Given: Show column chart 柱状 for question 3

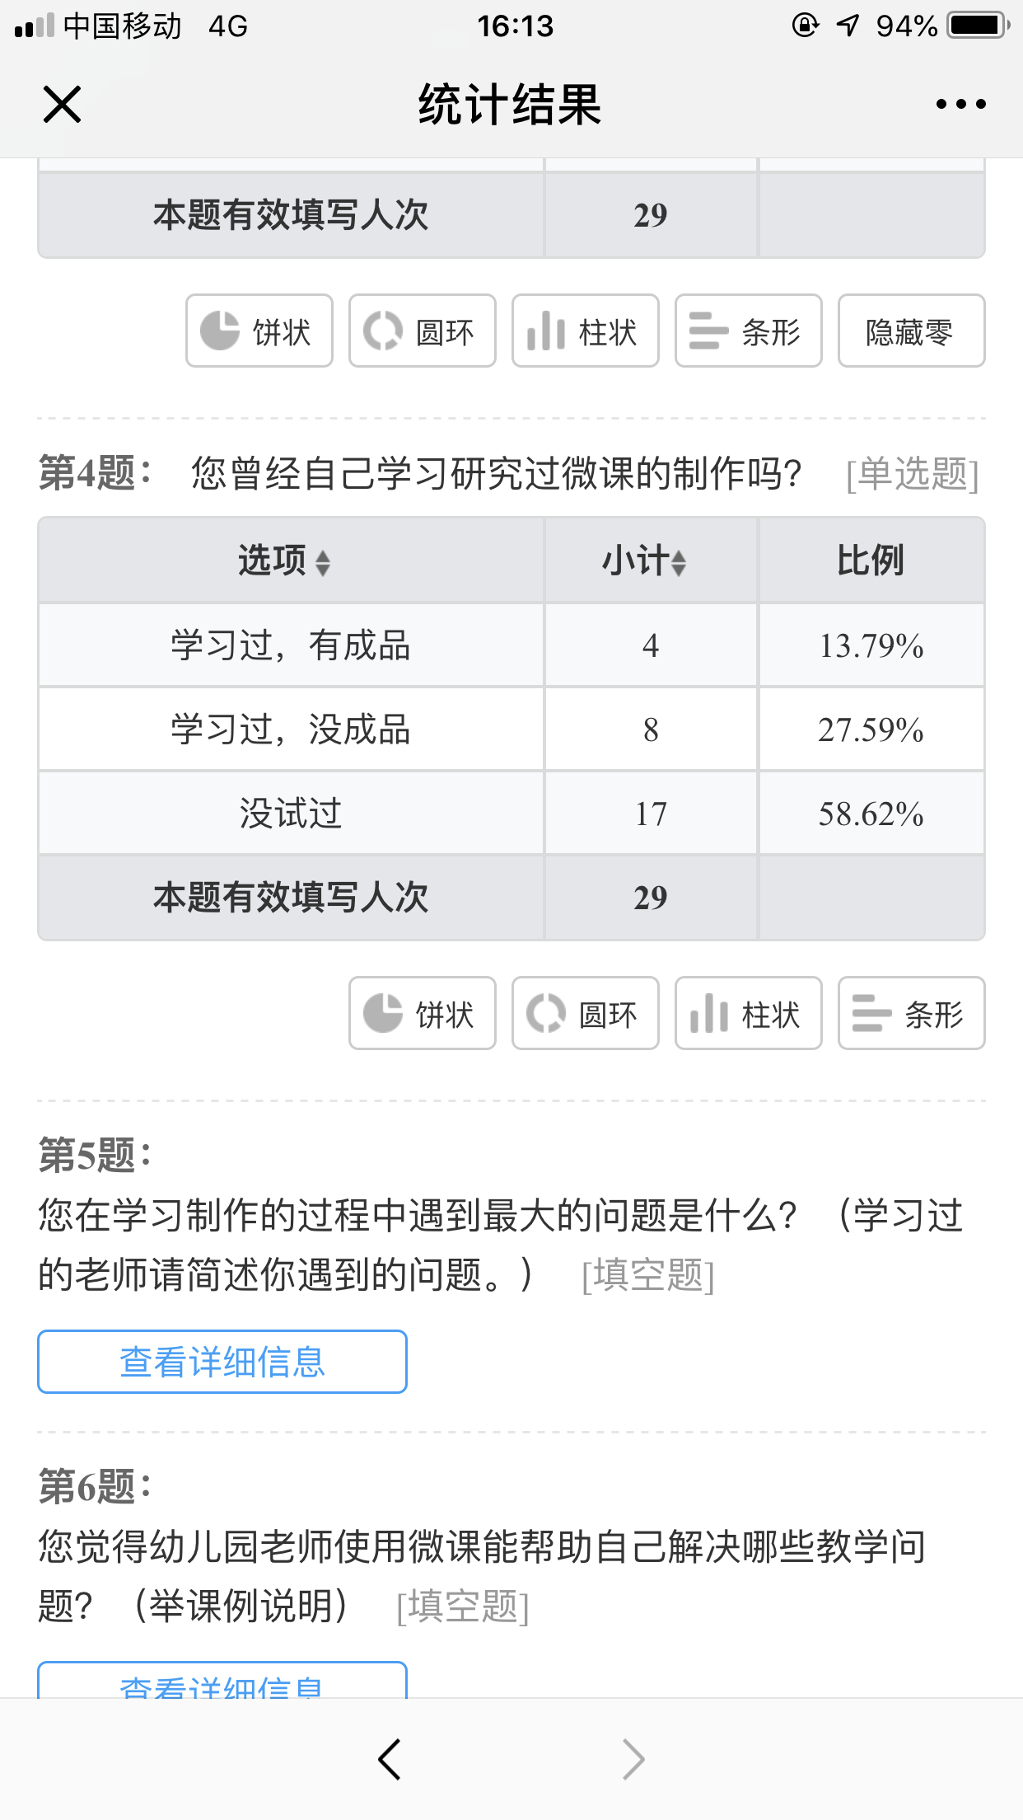Looking at the screenshot, I should 586,331.
